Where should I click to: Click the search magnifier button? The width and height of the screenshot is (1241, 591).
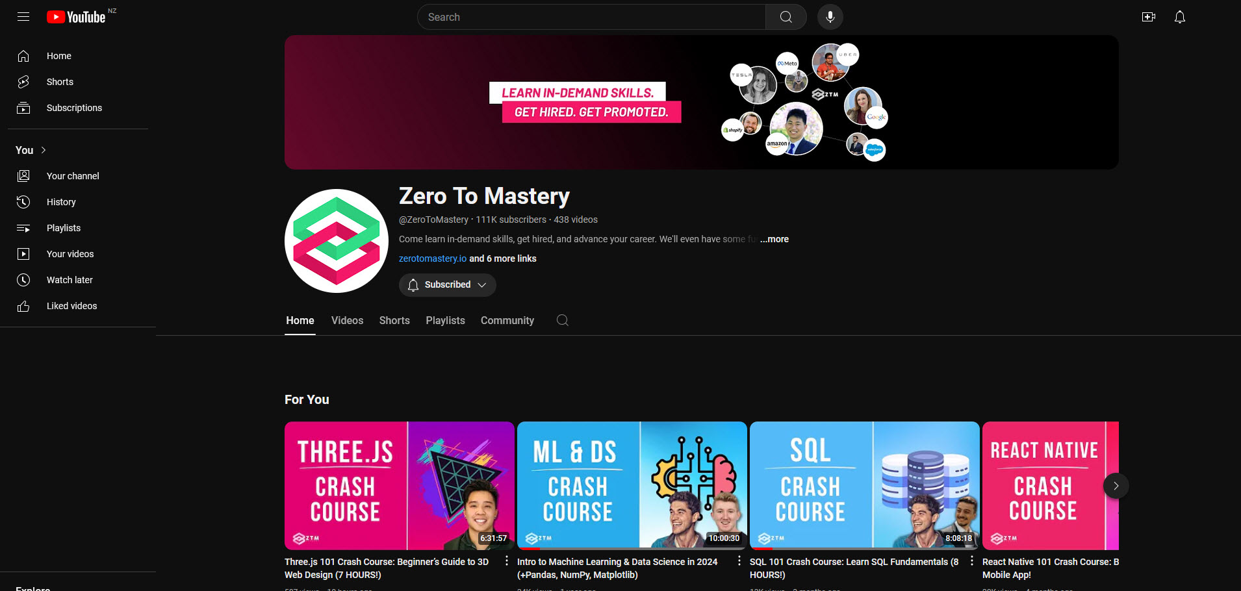click(786, 17)
